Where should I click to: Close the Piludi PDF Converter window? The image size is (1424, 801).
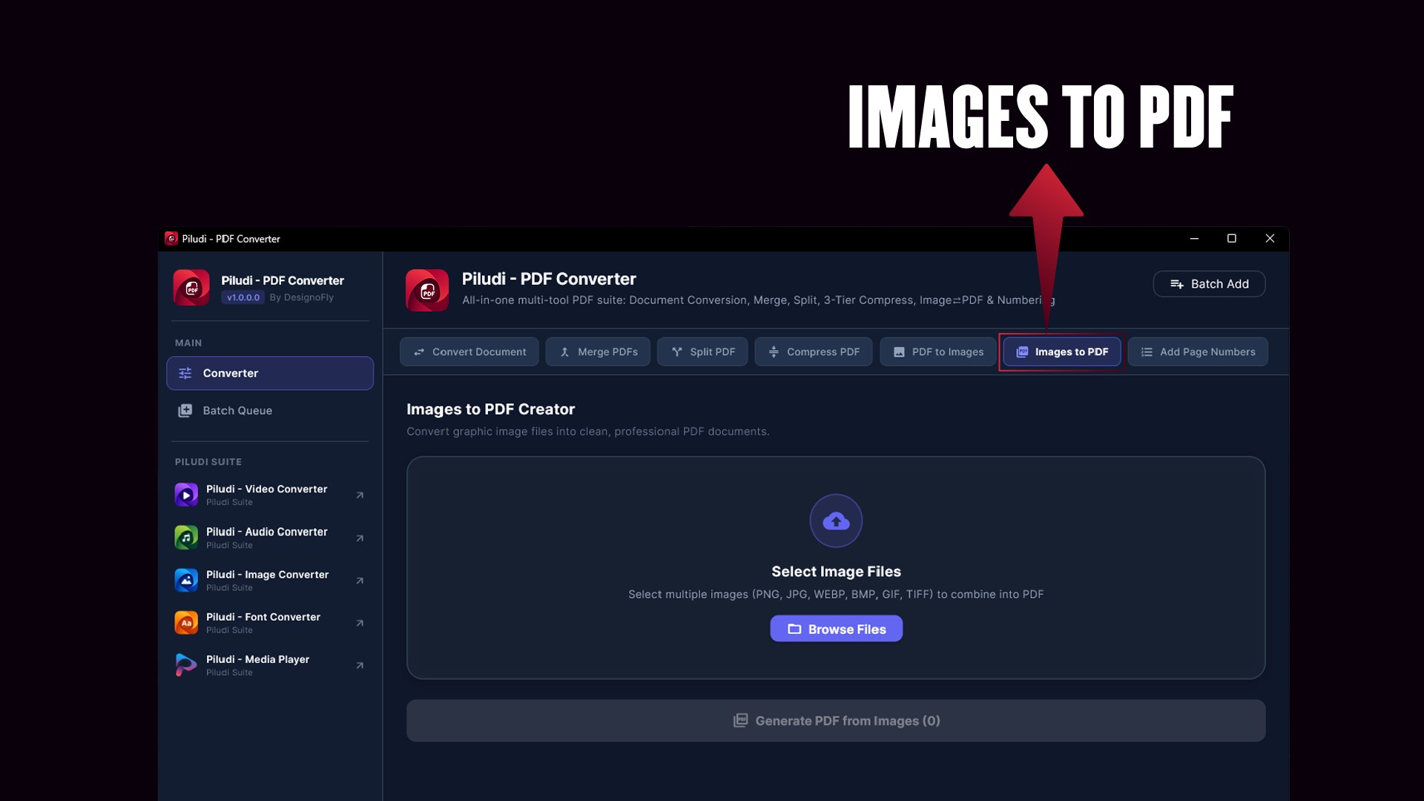[1270, 238]
